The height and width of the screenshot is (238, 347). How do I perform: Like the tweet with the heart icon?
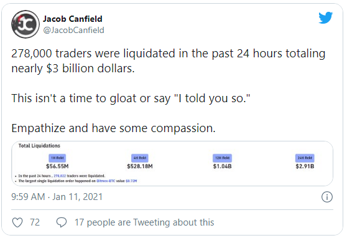(x=17, y=222)
